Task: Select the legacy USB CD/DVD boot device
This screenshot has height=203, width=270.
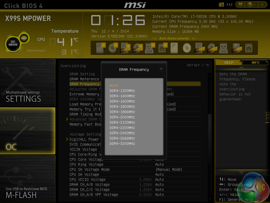Action: pos(212,48)
